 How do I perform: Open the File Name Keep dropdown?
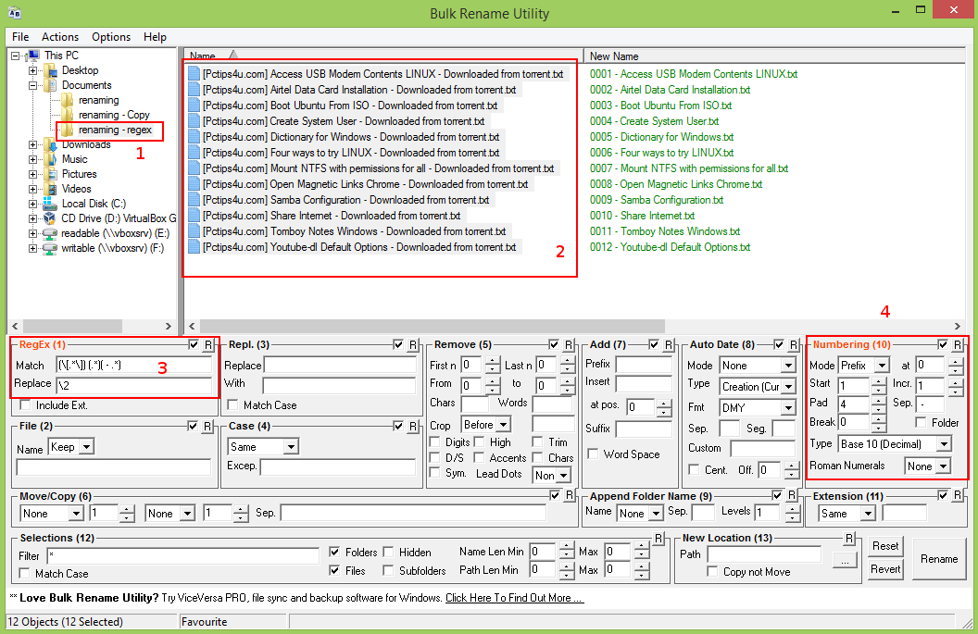point(87,447)
